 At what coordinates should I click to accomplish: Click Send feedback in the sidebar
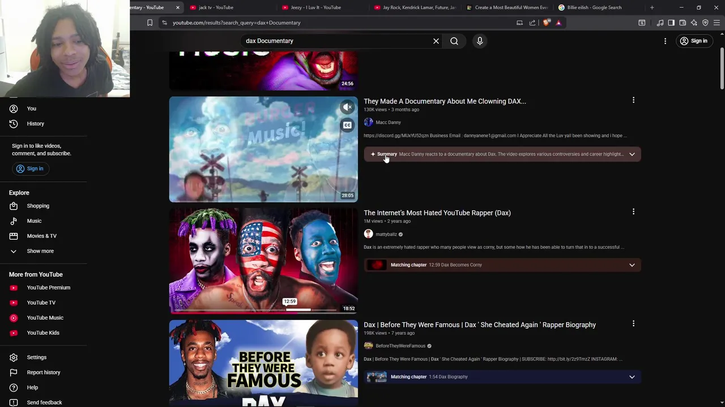[44, 402]
